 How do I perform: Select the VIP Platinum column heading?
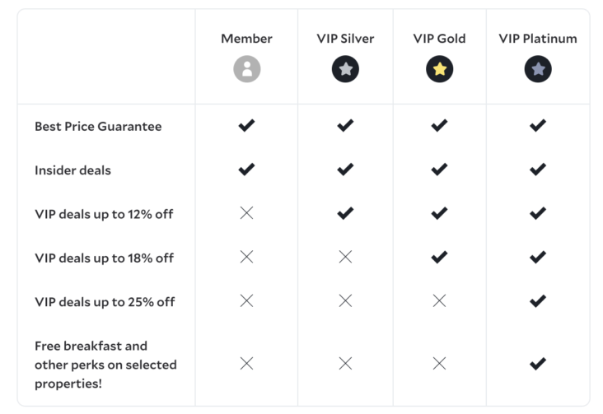(x=538, y=39)
